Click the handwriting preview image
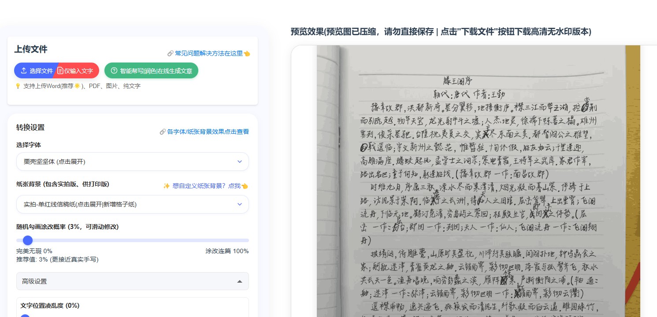 [479, 181]
